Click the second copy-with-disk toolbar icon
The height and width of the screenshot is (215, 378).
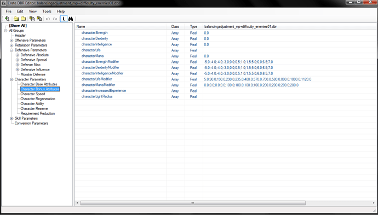pos(39,19)
